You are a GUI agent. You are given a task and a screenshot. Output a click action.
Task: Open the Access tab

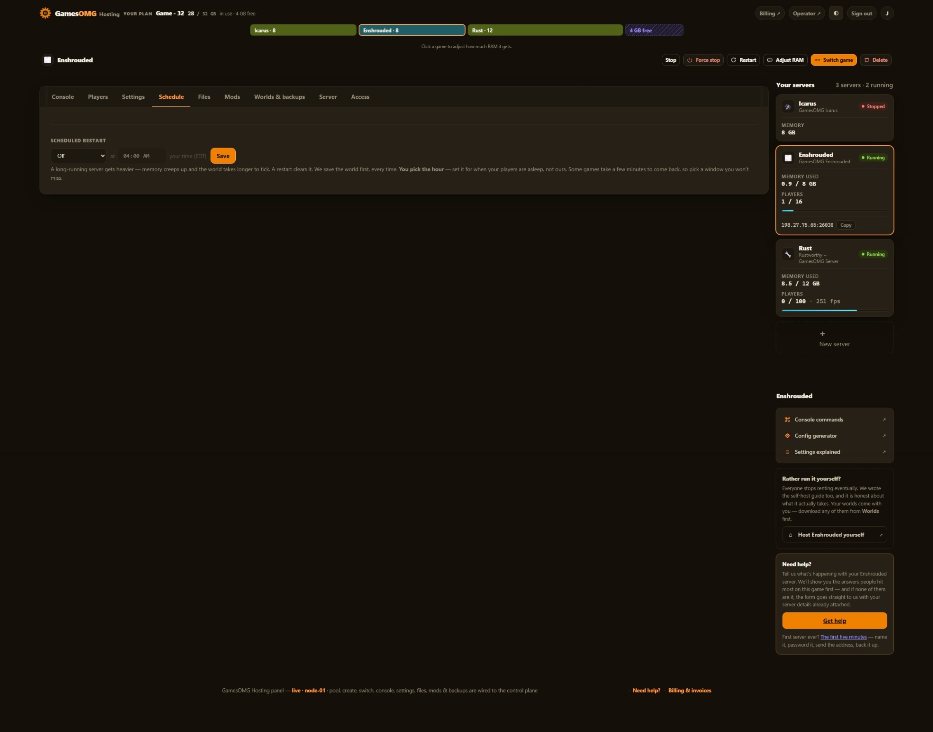(x=360, y=97)
